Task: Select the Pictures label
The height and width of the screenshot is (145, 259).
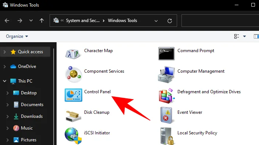Action: click(29, 140)
